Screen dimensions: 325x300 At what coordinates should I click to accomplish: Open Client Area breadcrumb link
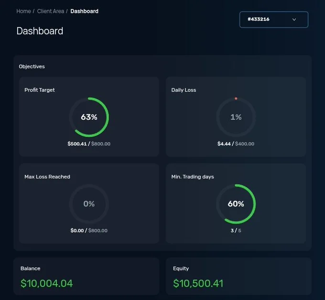tap(51, 11)
